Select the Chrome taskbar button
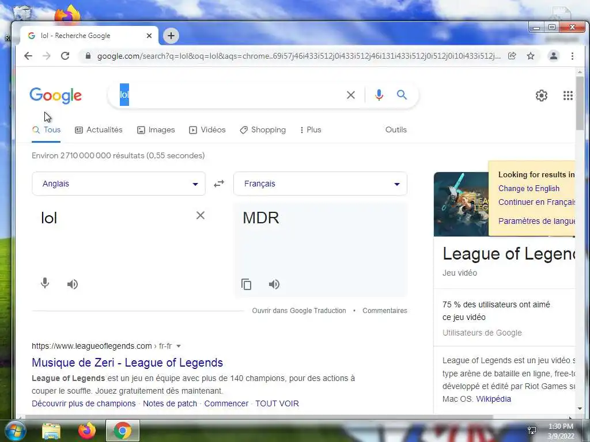 123,430
